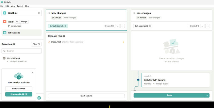
Task: Click the Branches count badge
Action: click(x=14, y=44)
